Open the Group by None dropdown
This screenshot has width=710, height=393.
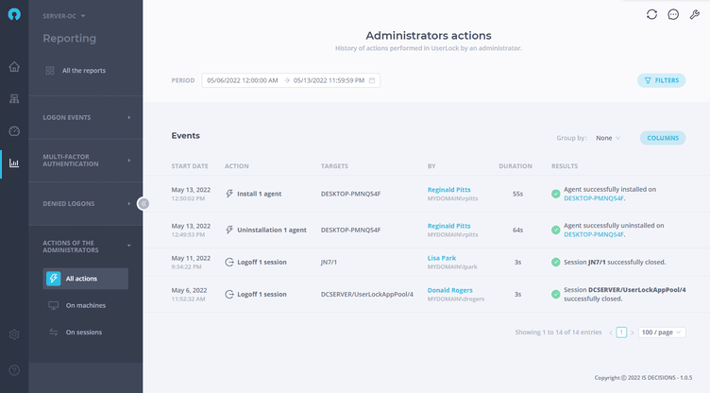pos(608,138)
